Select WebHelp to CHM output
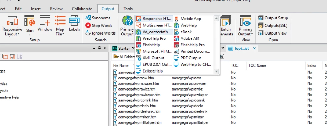Image resolution: width=327 pixels, height=126 pixels. [x=193, y=64]
